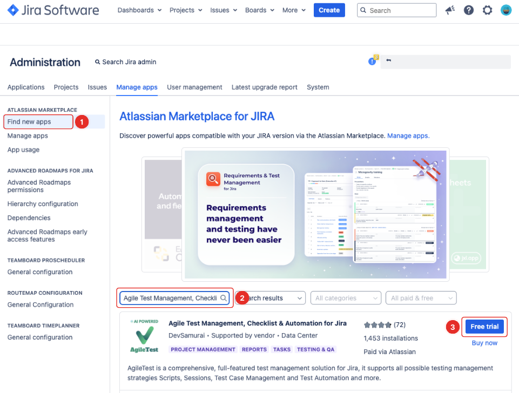Open the All paid & free dropdown

(421, 298)
